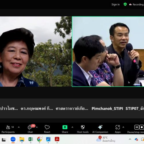Show hidden system tray icons
The height and width of the screenshot is (144, 144).
[130, 139]
